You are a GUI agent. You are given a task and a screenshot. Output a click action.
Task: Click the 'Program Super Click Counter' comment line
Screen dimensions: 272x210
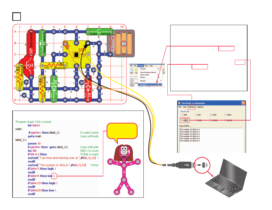click(x=33, y=122)
